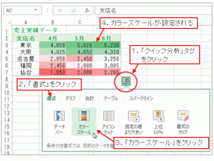Switch to the グラフ tab
This screenshot has width=214, height=161.
click(70, 98)
